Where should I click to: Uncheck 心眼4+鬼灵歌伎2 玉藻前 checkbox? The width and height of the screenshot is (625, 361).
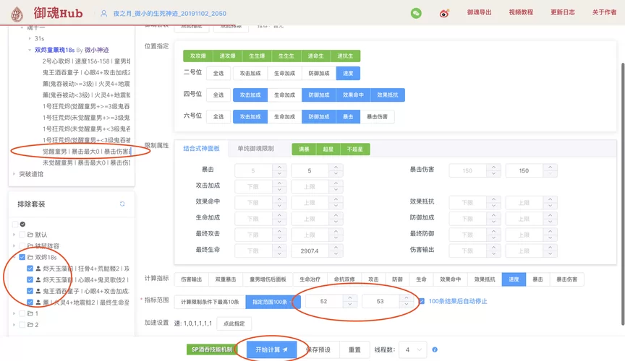[30, 279]
